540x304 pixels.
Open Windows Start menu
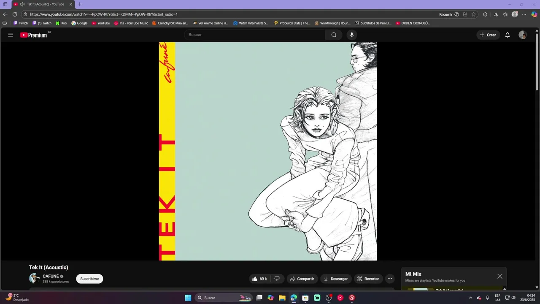188,298
